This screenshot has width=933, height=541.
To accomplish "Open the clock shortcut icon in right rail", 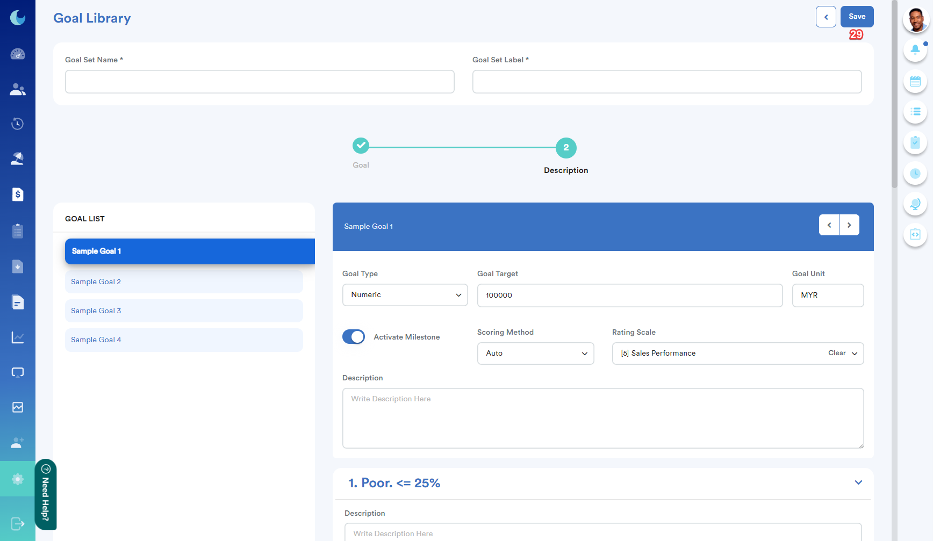I will (915, 173).
